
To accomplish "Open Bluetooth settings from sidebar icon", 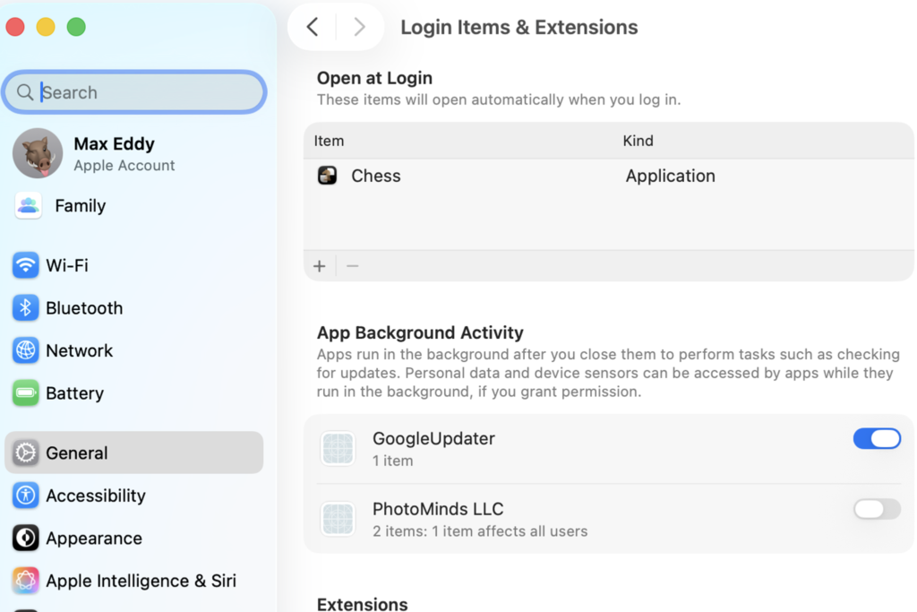I will [26, 308].
